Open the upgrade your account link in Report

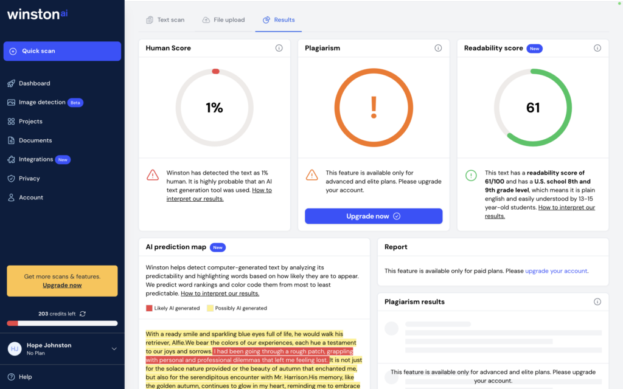point(555,270)
